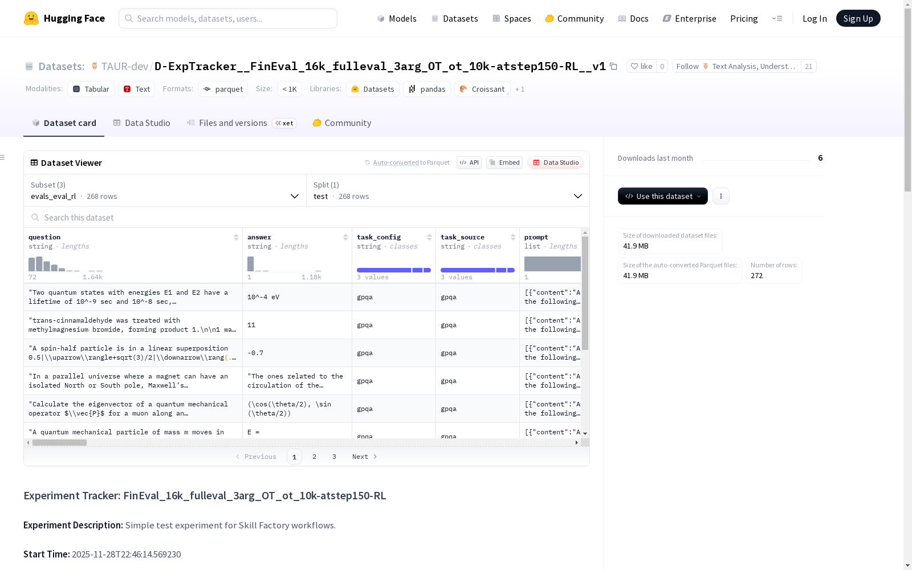Open the Files and versions tab
Image resolution: width=912 pixels, height=570 pixels.
tap(241, 123)
